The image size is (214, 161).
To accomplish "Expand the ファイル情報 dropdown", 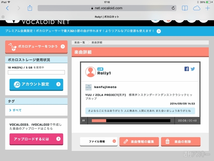I will [x=98, y=142].
